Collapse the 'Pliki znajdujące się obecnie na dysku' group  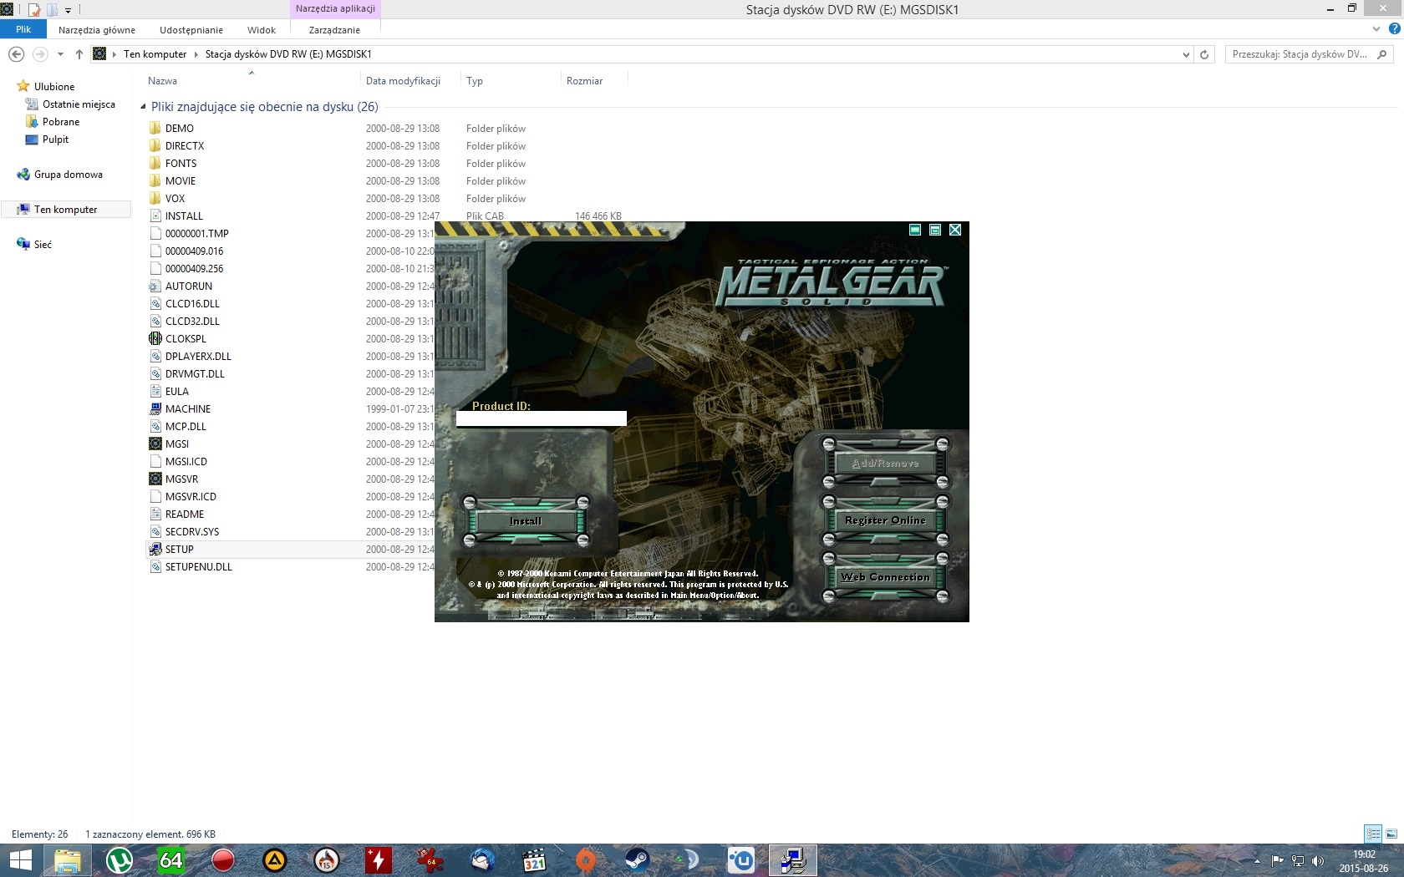(x=143, y=107)
